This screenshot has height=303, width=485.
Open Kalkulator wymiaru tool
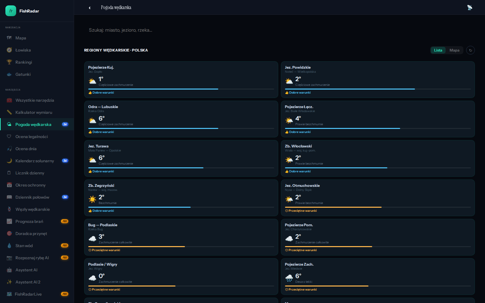[x=34, y=112]
